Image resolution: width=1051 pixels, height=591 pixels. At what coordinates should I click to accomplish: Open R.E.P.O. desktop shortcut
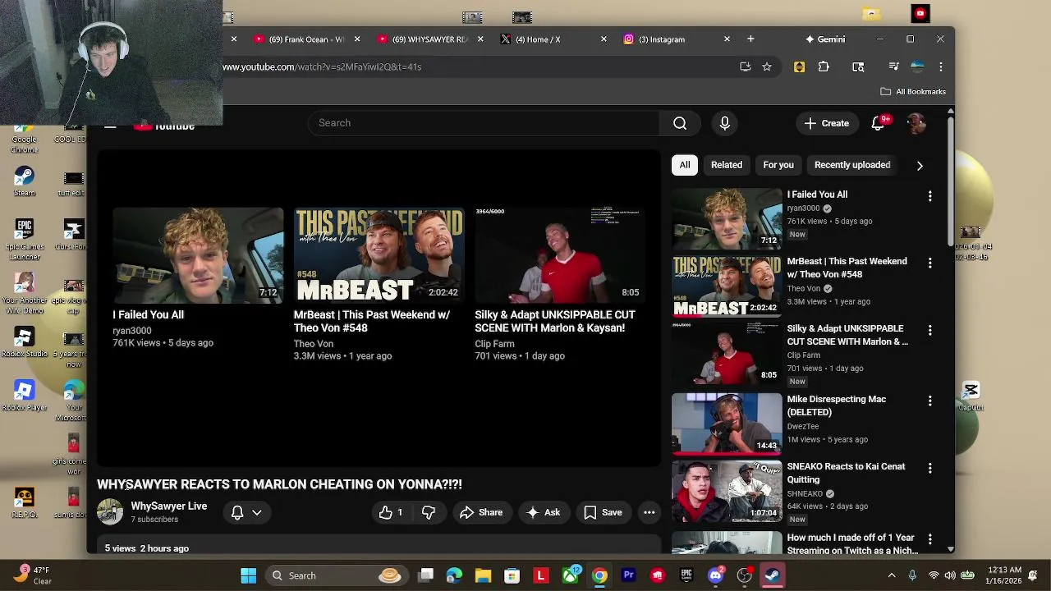point(24,502)
